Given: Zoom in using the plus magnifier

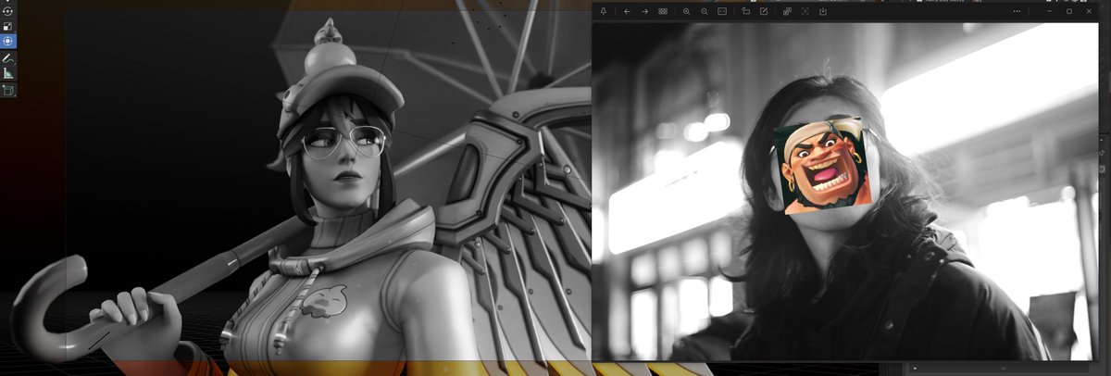Looking at the screenshot, I should click(686, 11).
